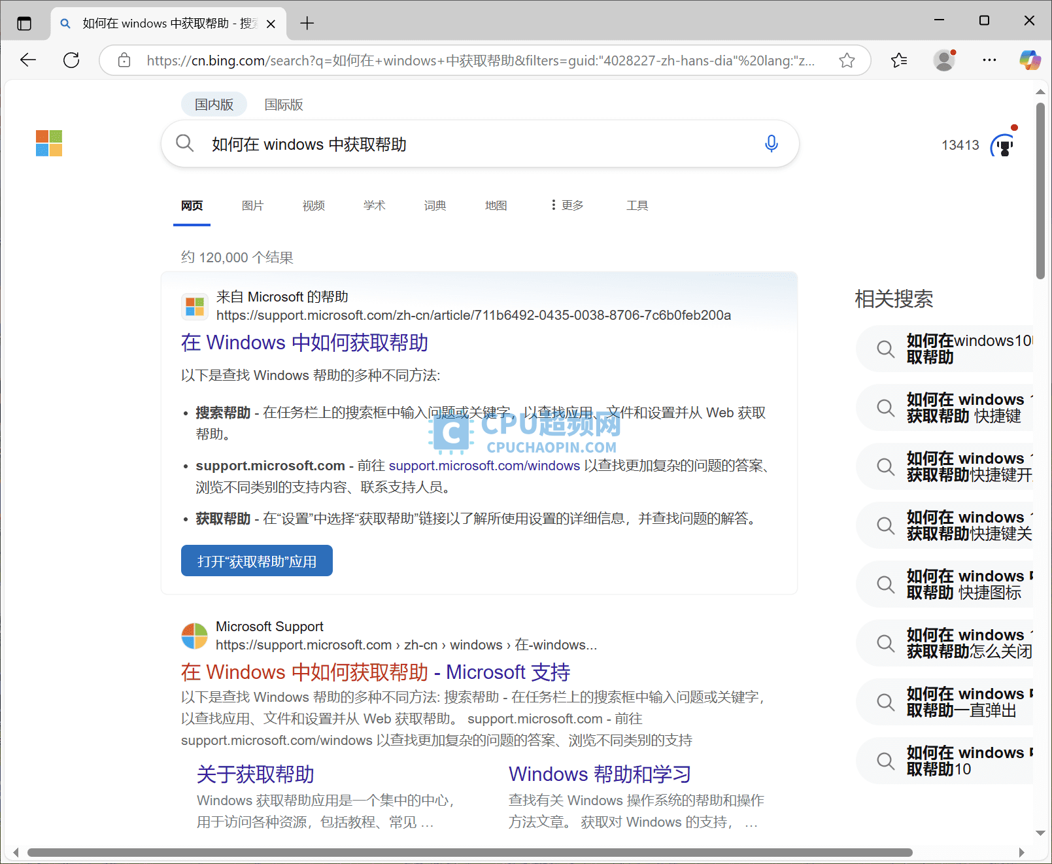This screenshot has height=864, width=1052.
Task: Click the 打开"获取帮助"应用 button
Action: point(256,561)
